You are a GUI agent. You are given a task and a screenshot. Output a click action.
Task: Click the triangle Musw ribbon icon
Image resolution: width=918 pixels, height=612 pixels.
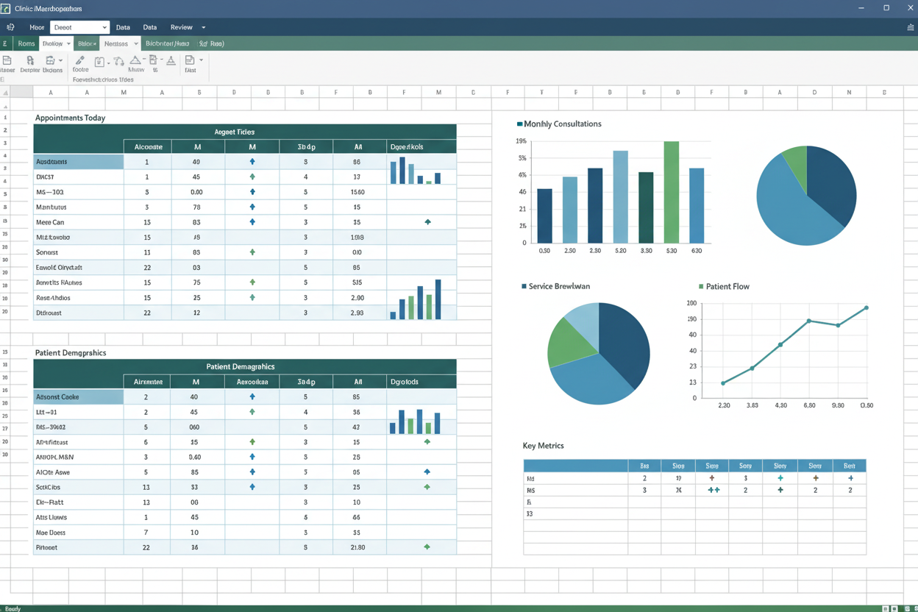(x=135, y=61)
